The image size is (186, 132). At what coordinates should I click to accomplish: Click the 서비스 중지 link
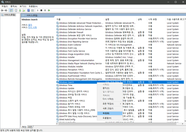coord(30,25)
